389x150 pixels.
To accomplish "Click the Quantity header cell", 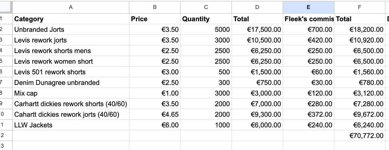I will click(x=206, y=19).
